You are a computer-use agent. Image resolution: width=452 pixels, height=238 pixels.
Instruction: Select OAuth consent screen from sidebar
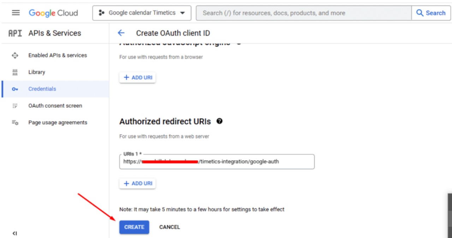point(55,105)
